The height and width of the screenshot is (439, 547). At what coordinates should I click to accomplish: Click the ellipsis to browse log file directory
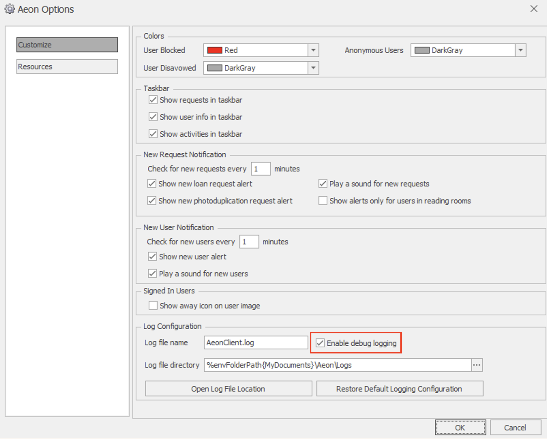click(x=477, y=365)
